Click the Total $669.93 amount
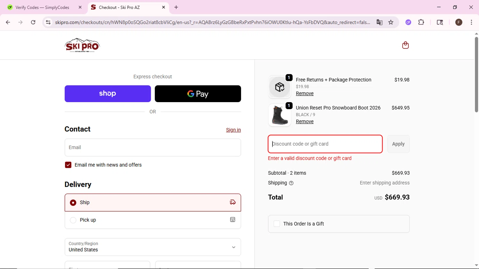Screen dimensions: 479x269 point(397,197)
